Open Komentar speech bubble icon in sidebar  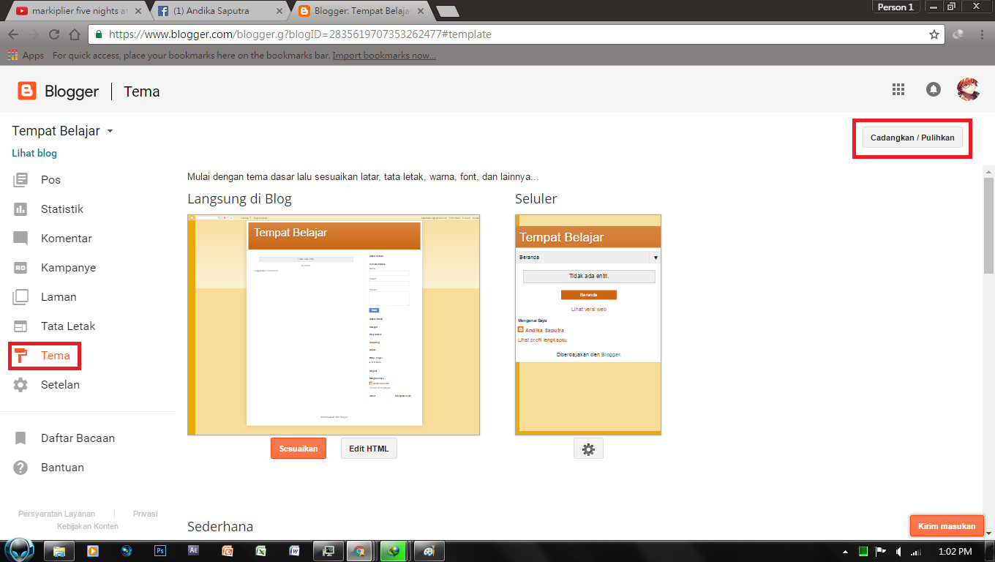tap(20, 239)
